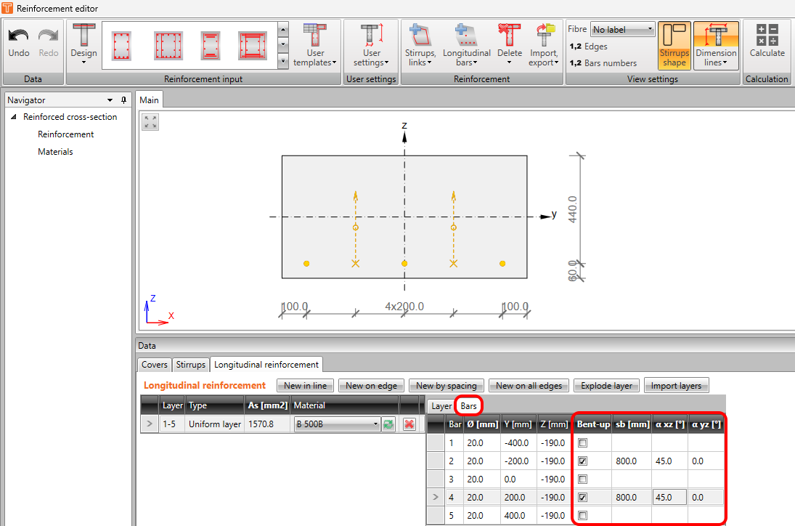Switch to the Covers tab

pyautogui.click(x=154, y=364)
